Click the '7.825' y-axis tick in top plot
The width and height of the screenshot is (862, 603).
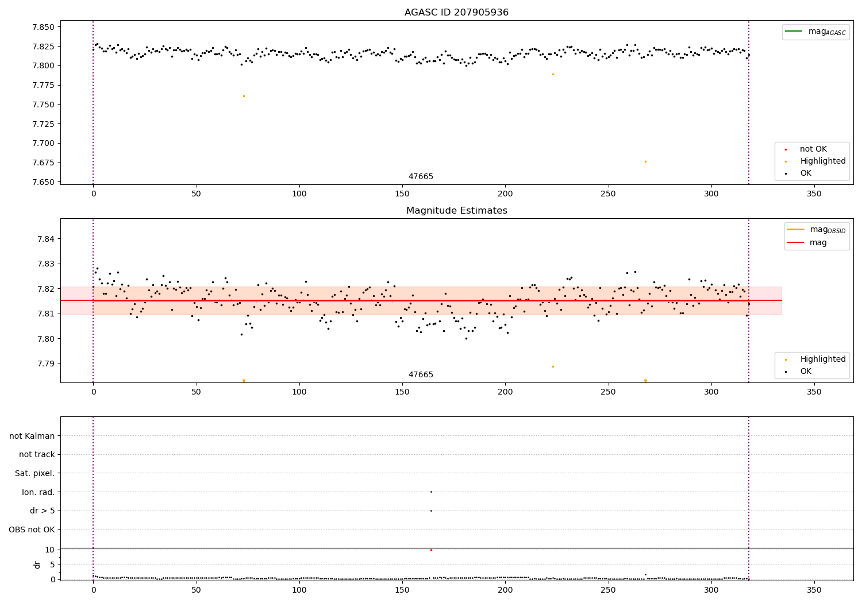43,47
